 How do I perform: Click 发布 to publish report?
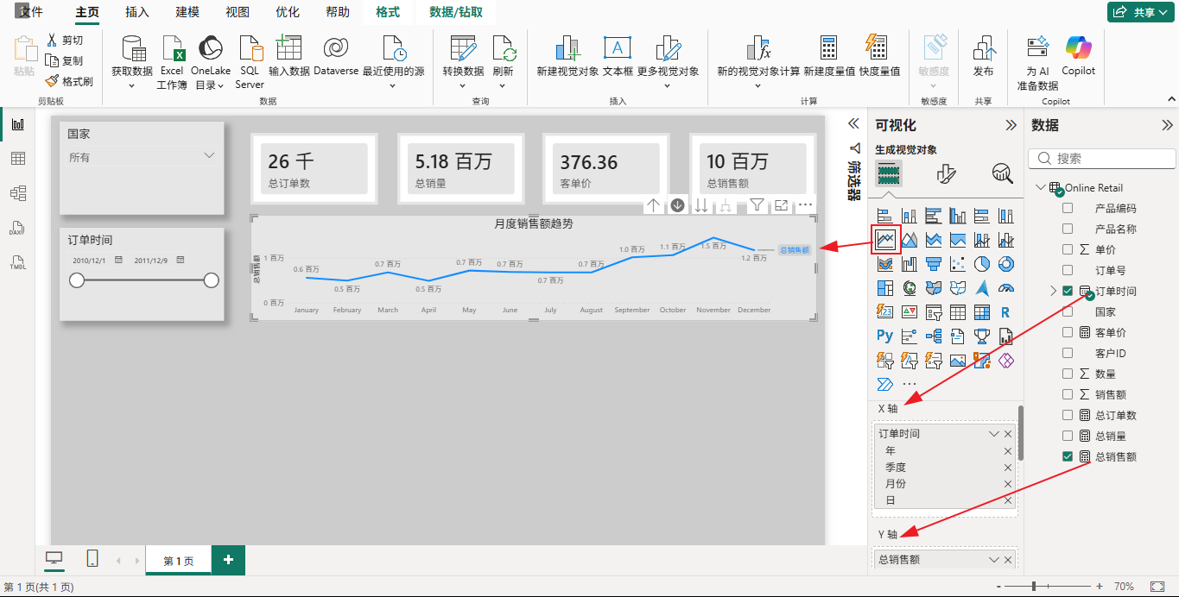pyautogui.click(x=983, y=56)
